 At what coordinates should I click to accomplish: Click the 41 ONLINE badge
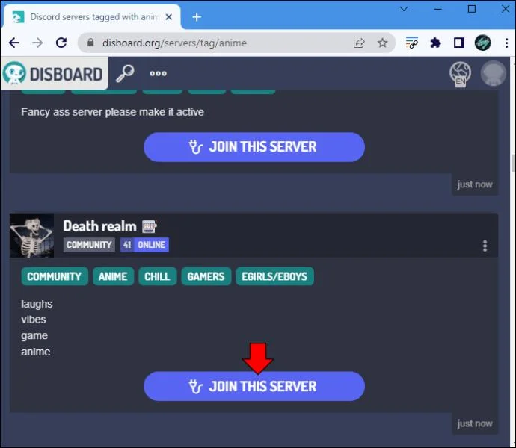[x=144, y=245]
